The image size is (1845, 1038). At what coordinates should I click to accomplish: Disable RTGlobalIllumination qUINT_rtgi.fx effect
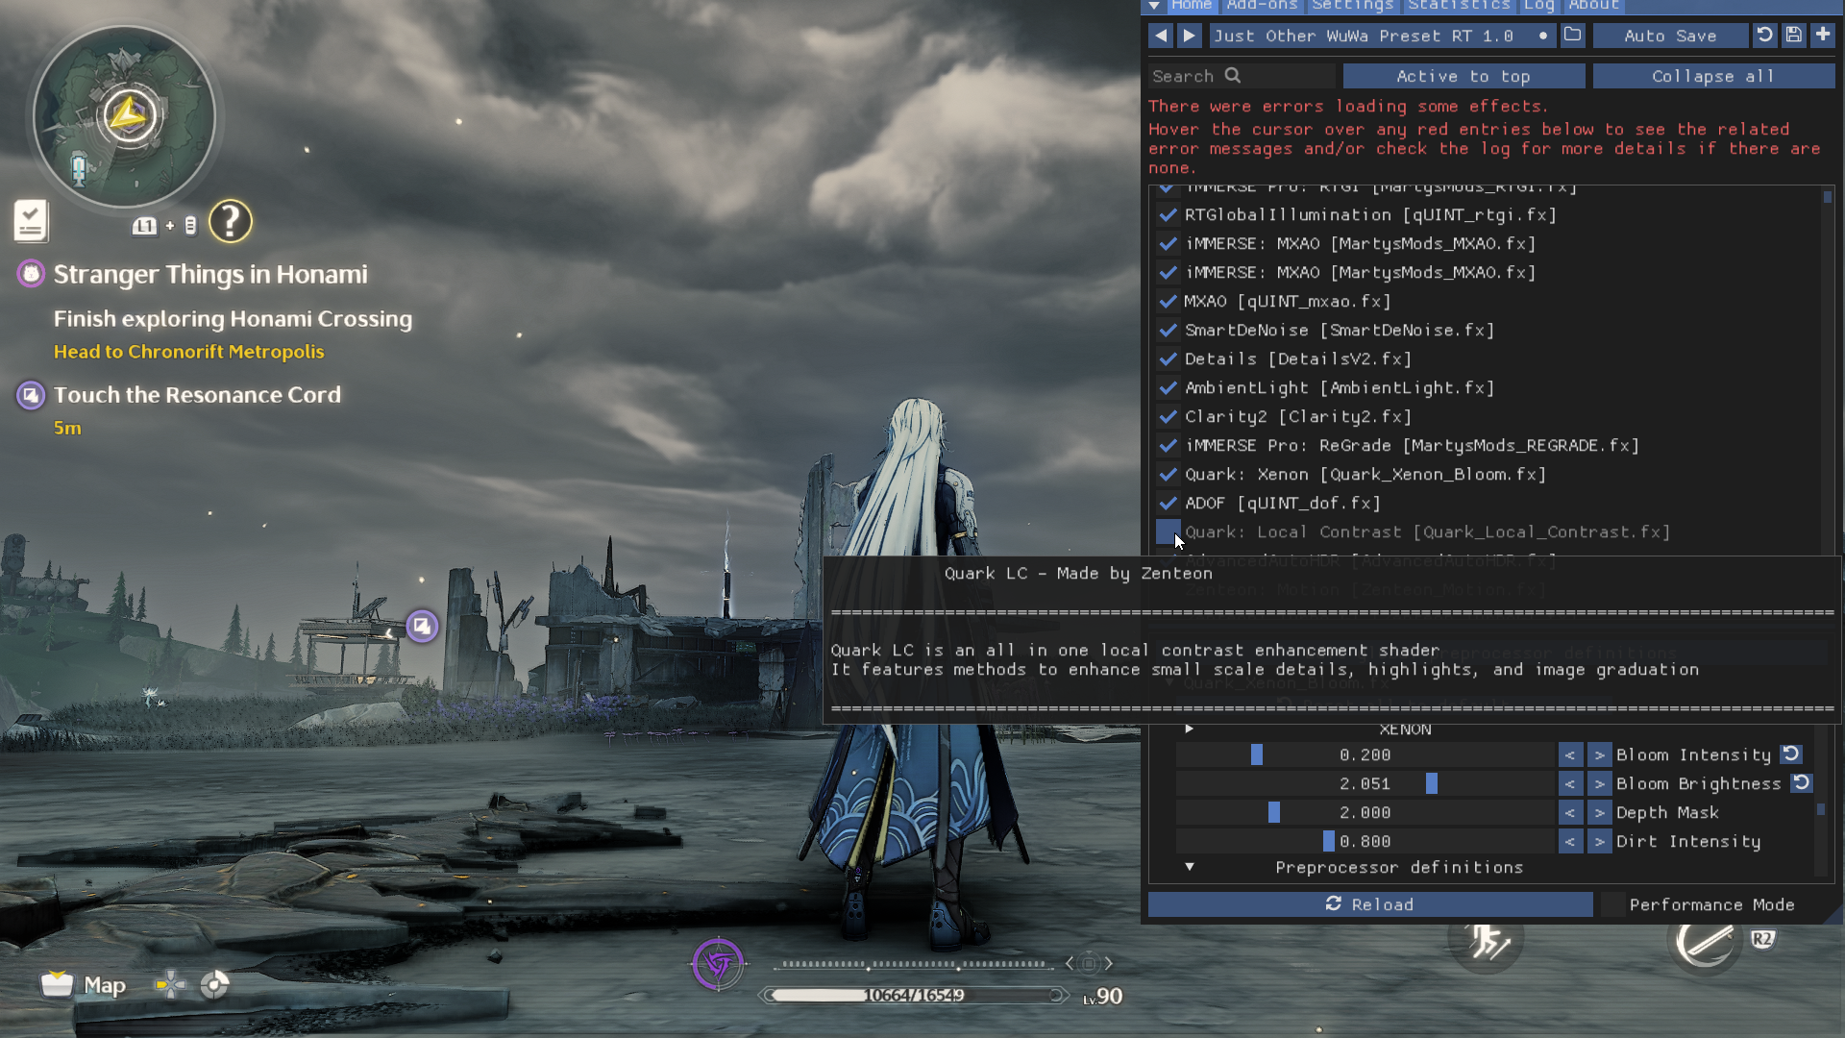[1168, 214]
